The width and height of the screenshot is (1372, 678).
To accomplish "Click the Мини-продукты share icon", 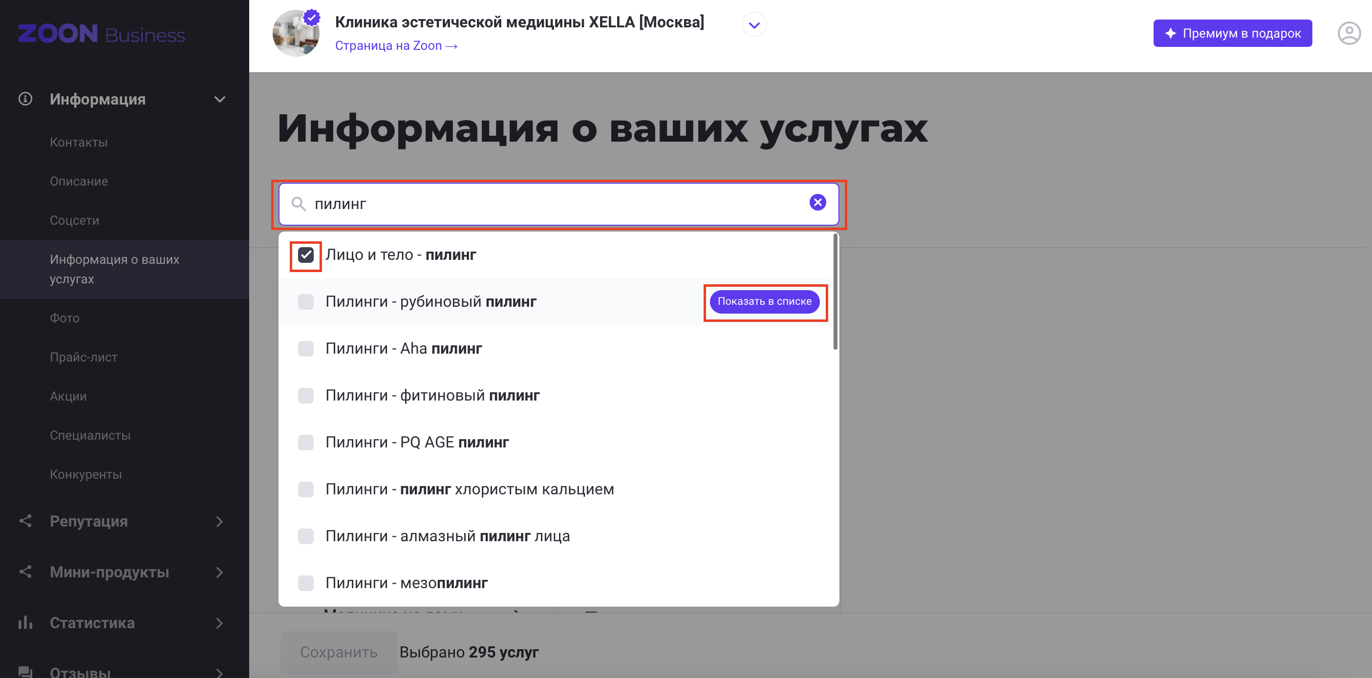I will coord(25,572).
